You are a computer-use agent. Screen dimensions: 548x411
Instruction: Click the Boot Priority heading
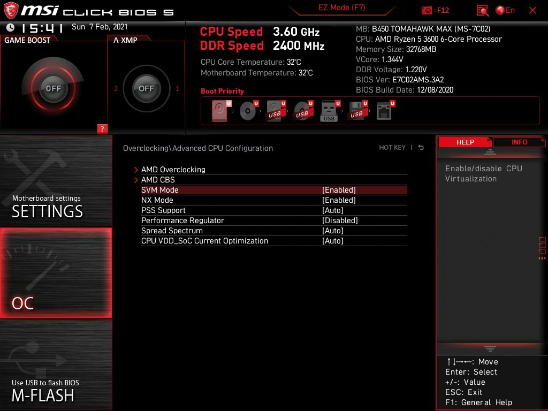[x=222, y=91]
